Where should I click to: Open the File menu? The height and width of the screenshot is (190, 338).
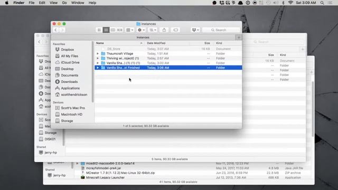[x=32, y=3]
